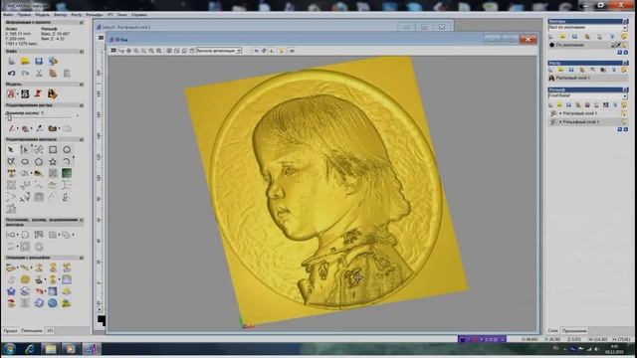The image size is (637, 358).
Task: Click the black color square below the ruler
Action: [x=102, y=320]
